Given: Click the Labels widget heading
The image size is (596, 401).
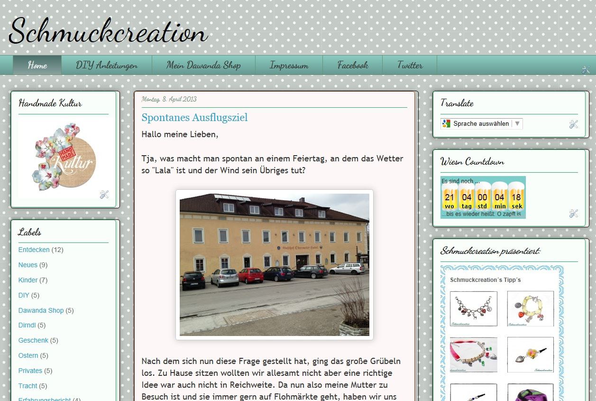Looking at the screenshot, I should pos(29,232).
